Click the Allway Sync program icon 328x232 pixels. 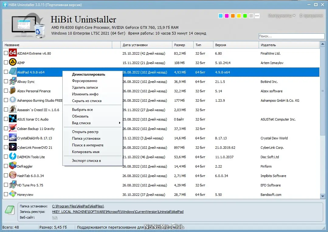tap(12, 81)
